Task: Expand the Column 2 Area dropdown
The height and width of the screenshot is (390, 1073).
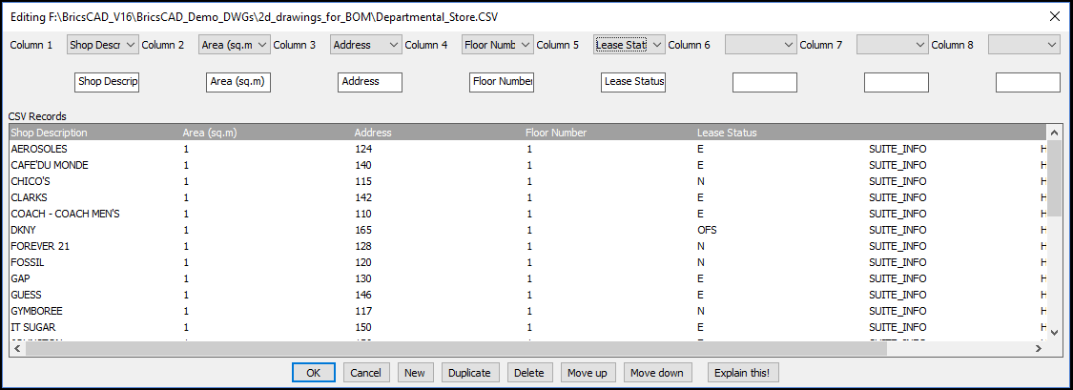Action: pos(235,45)
